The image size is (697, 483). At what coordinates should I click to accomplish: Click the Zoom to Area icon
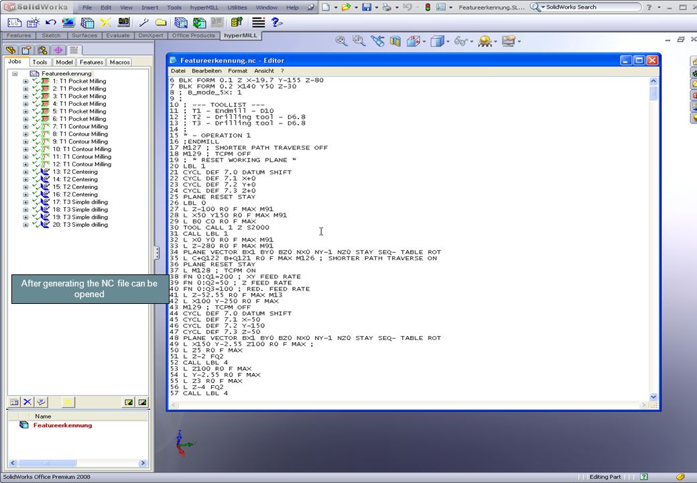[359, 42]
